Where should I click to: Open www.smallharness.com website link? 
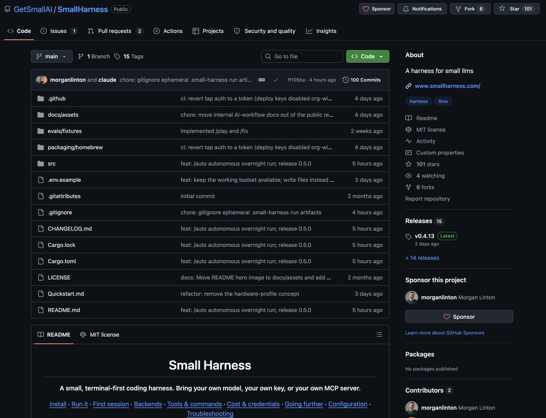447,86
